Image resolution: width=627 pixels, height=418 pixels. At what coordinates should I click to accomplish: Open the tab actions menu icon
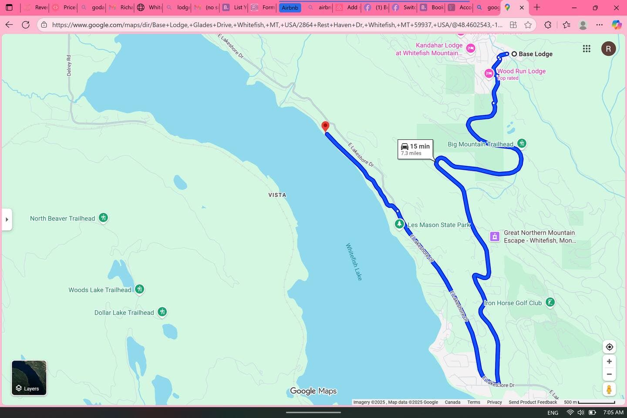tap(9, 7)
